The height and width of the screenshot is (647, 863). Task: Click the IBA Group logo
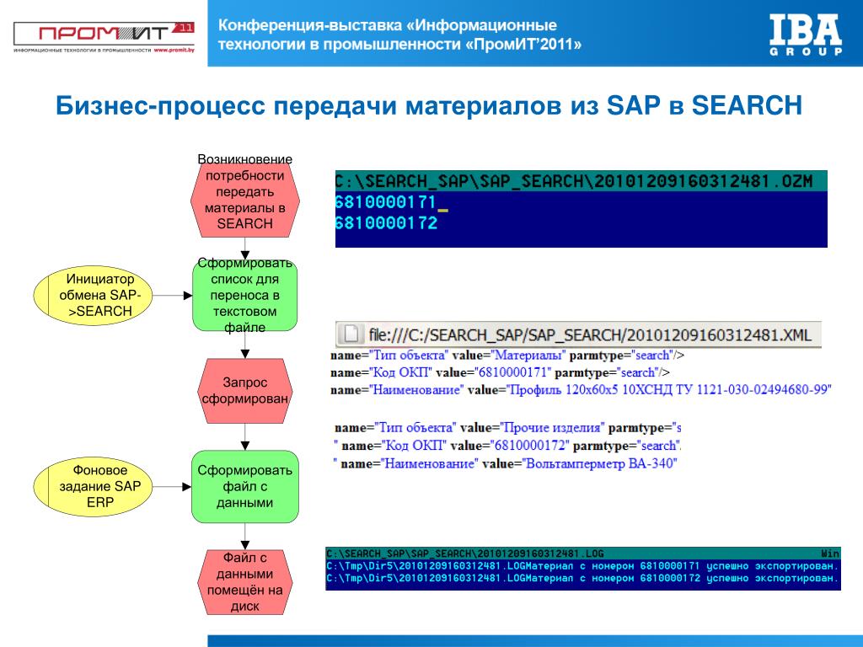coord(805,35)
